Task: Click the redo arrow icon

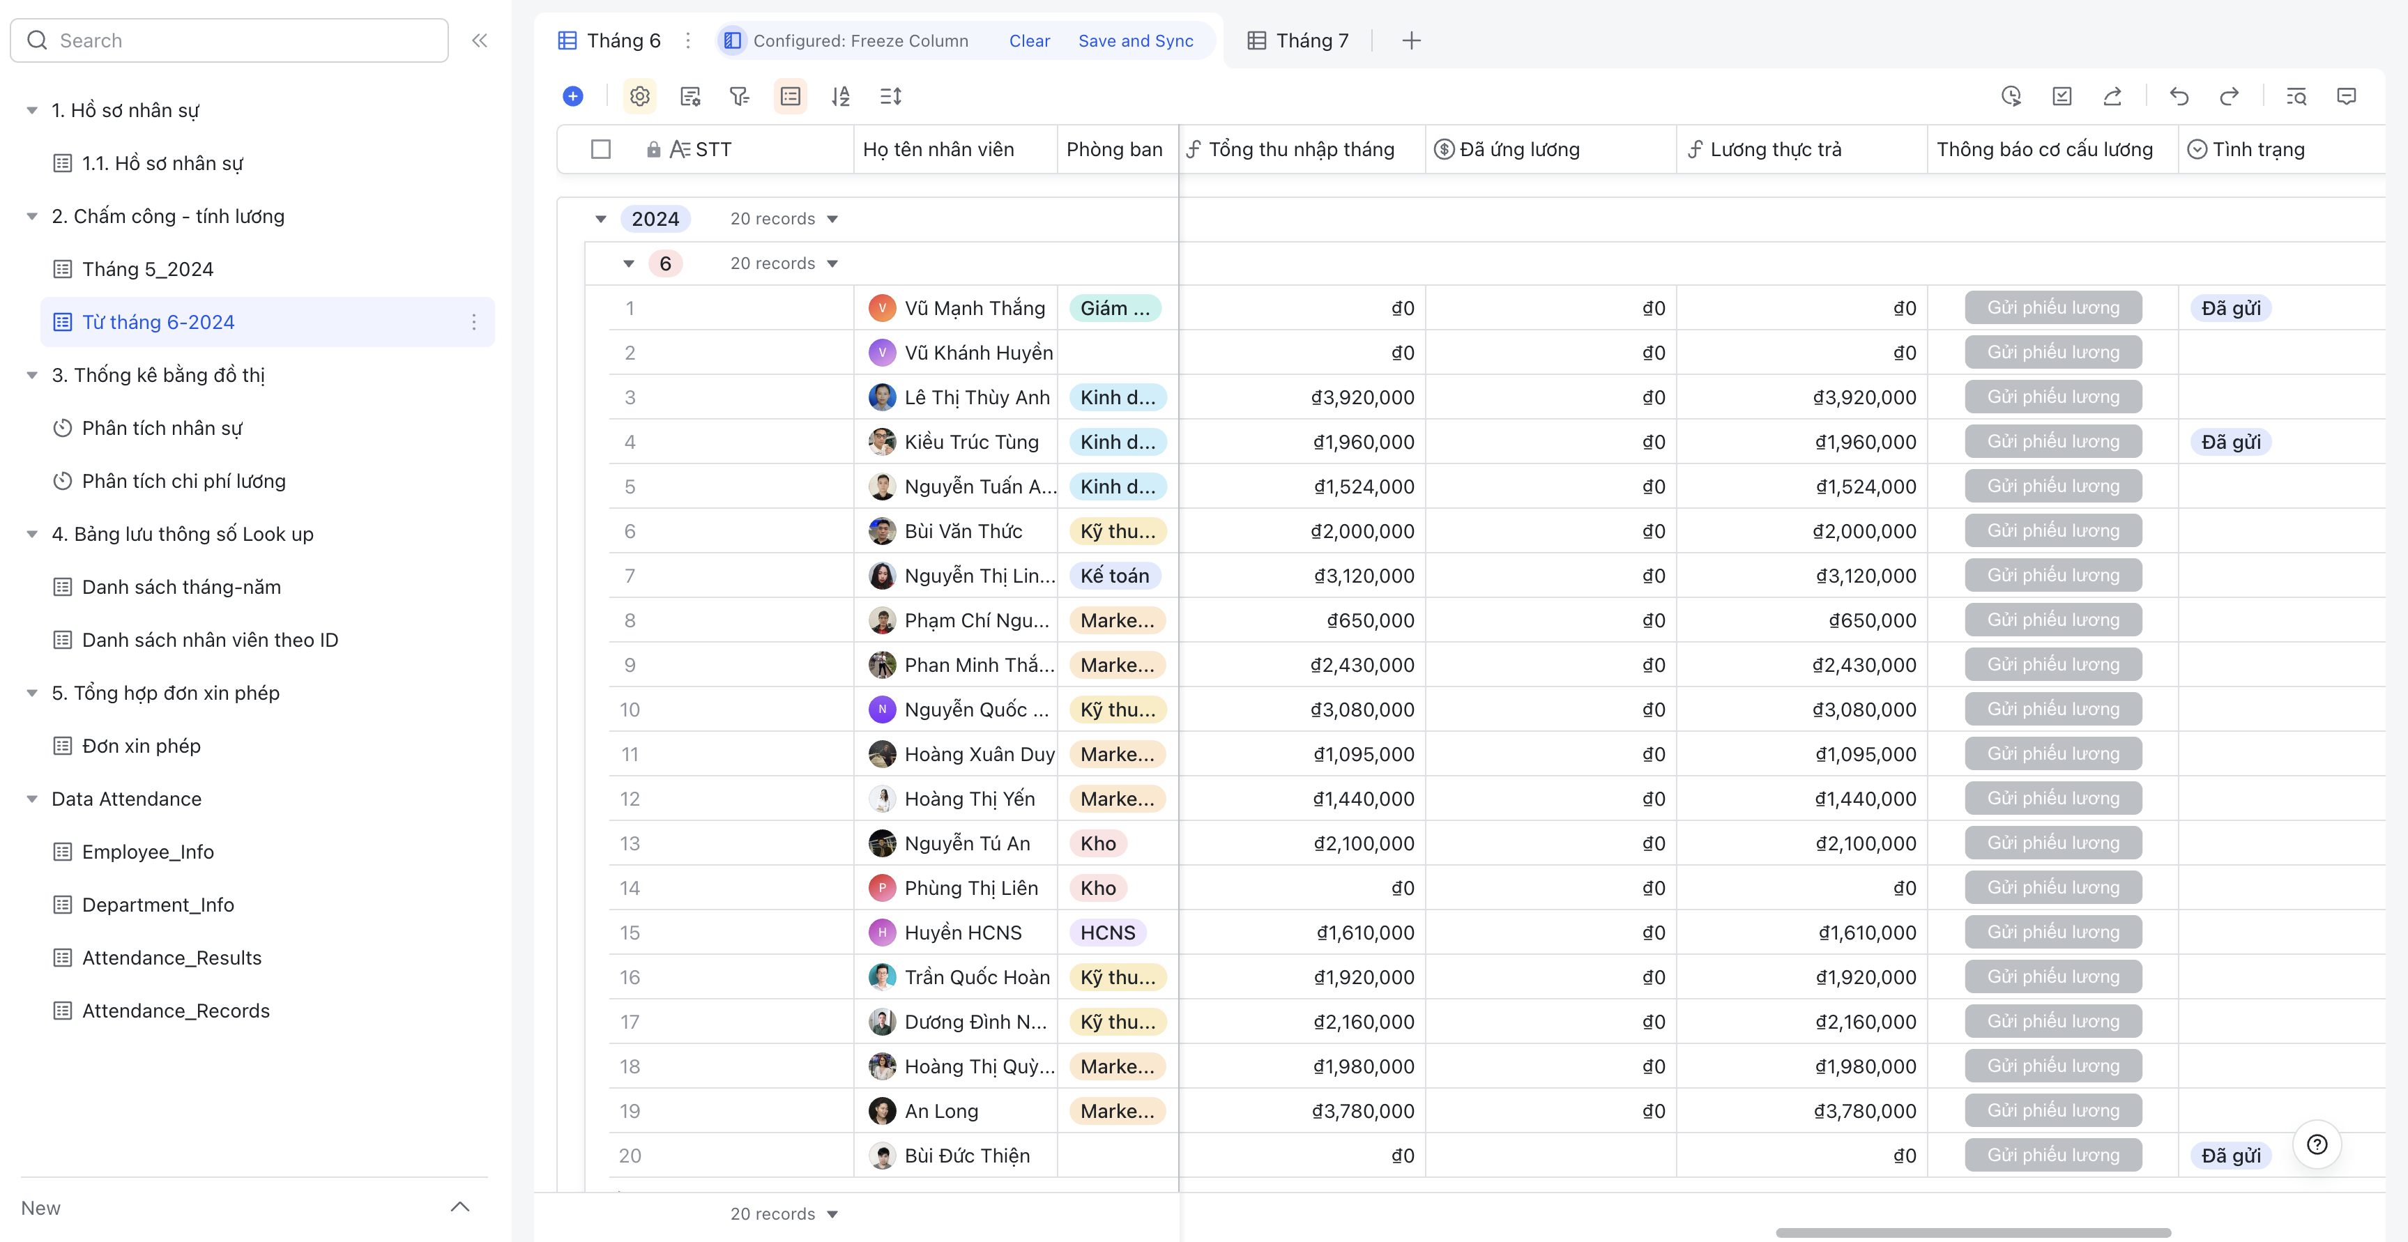Action: [x=2229, y=96]
